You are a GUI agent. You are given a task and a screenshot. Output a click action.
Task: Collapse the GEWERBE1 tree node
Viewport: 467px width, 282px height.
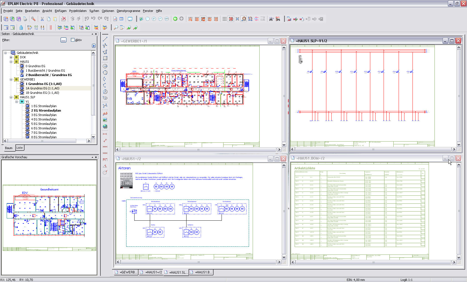tap(11, 79)
